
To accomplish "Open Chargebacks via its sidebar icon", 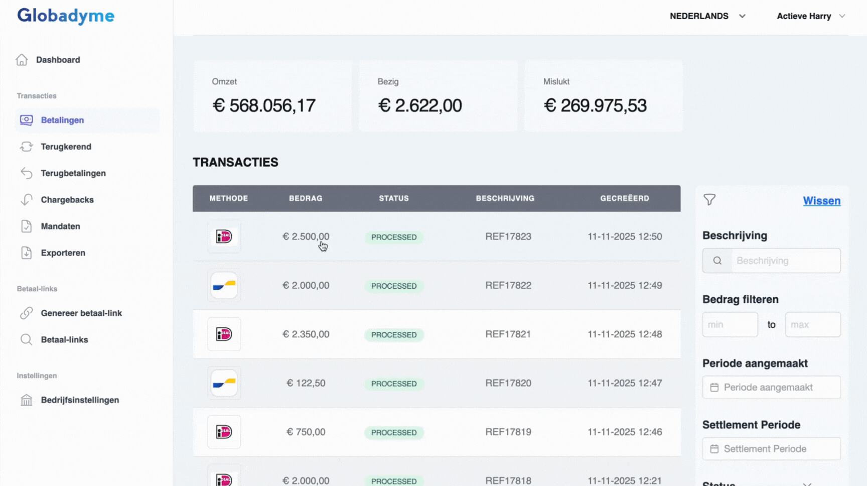I will pyautogui.click(x=26, y=199).
